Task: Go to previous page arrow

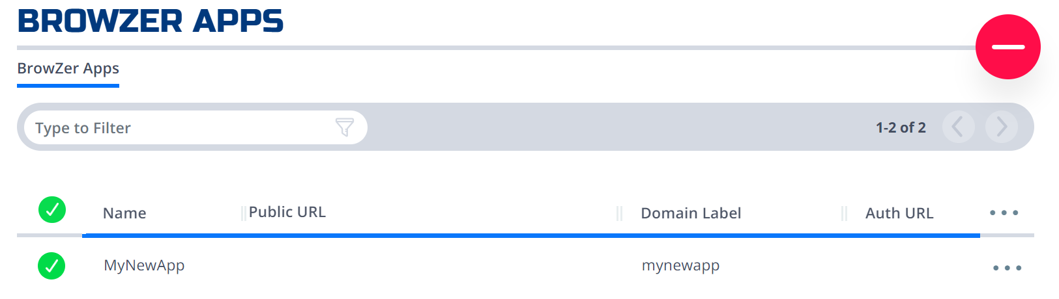Action: [x=958, y=127]
